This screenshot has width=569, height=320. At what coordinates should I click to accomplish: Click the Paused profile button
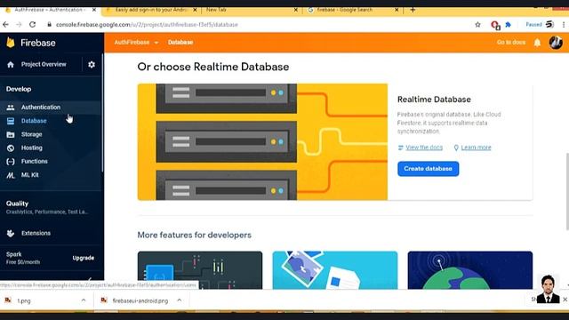[x=540, y=24]
